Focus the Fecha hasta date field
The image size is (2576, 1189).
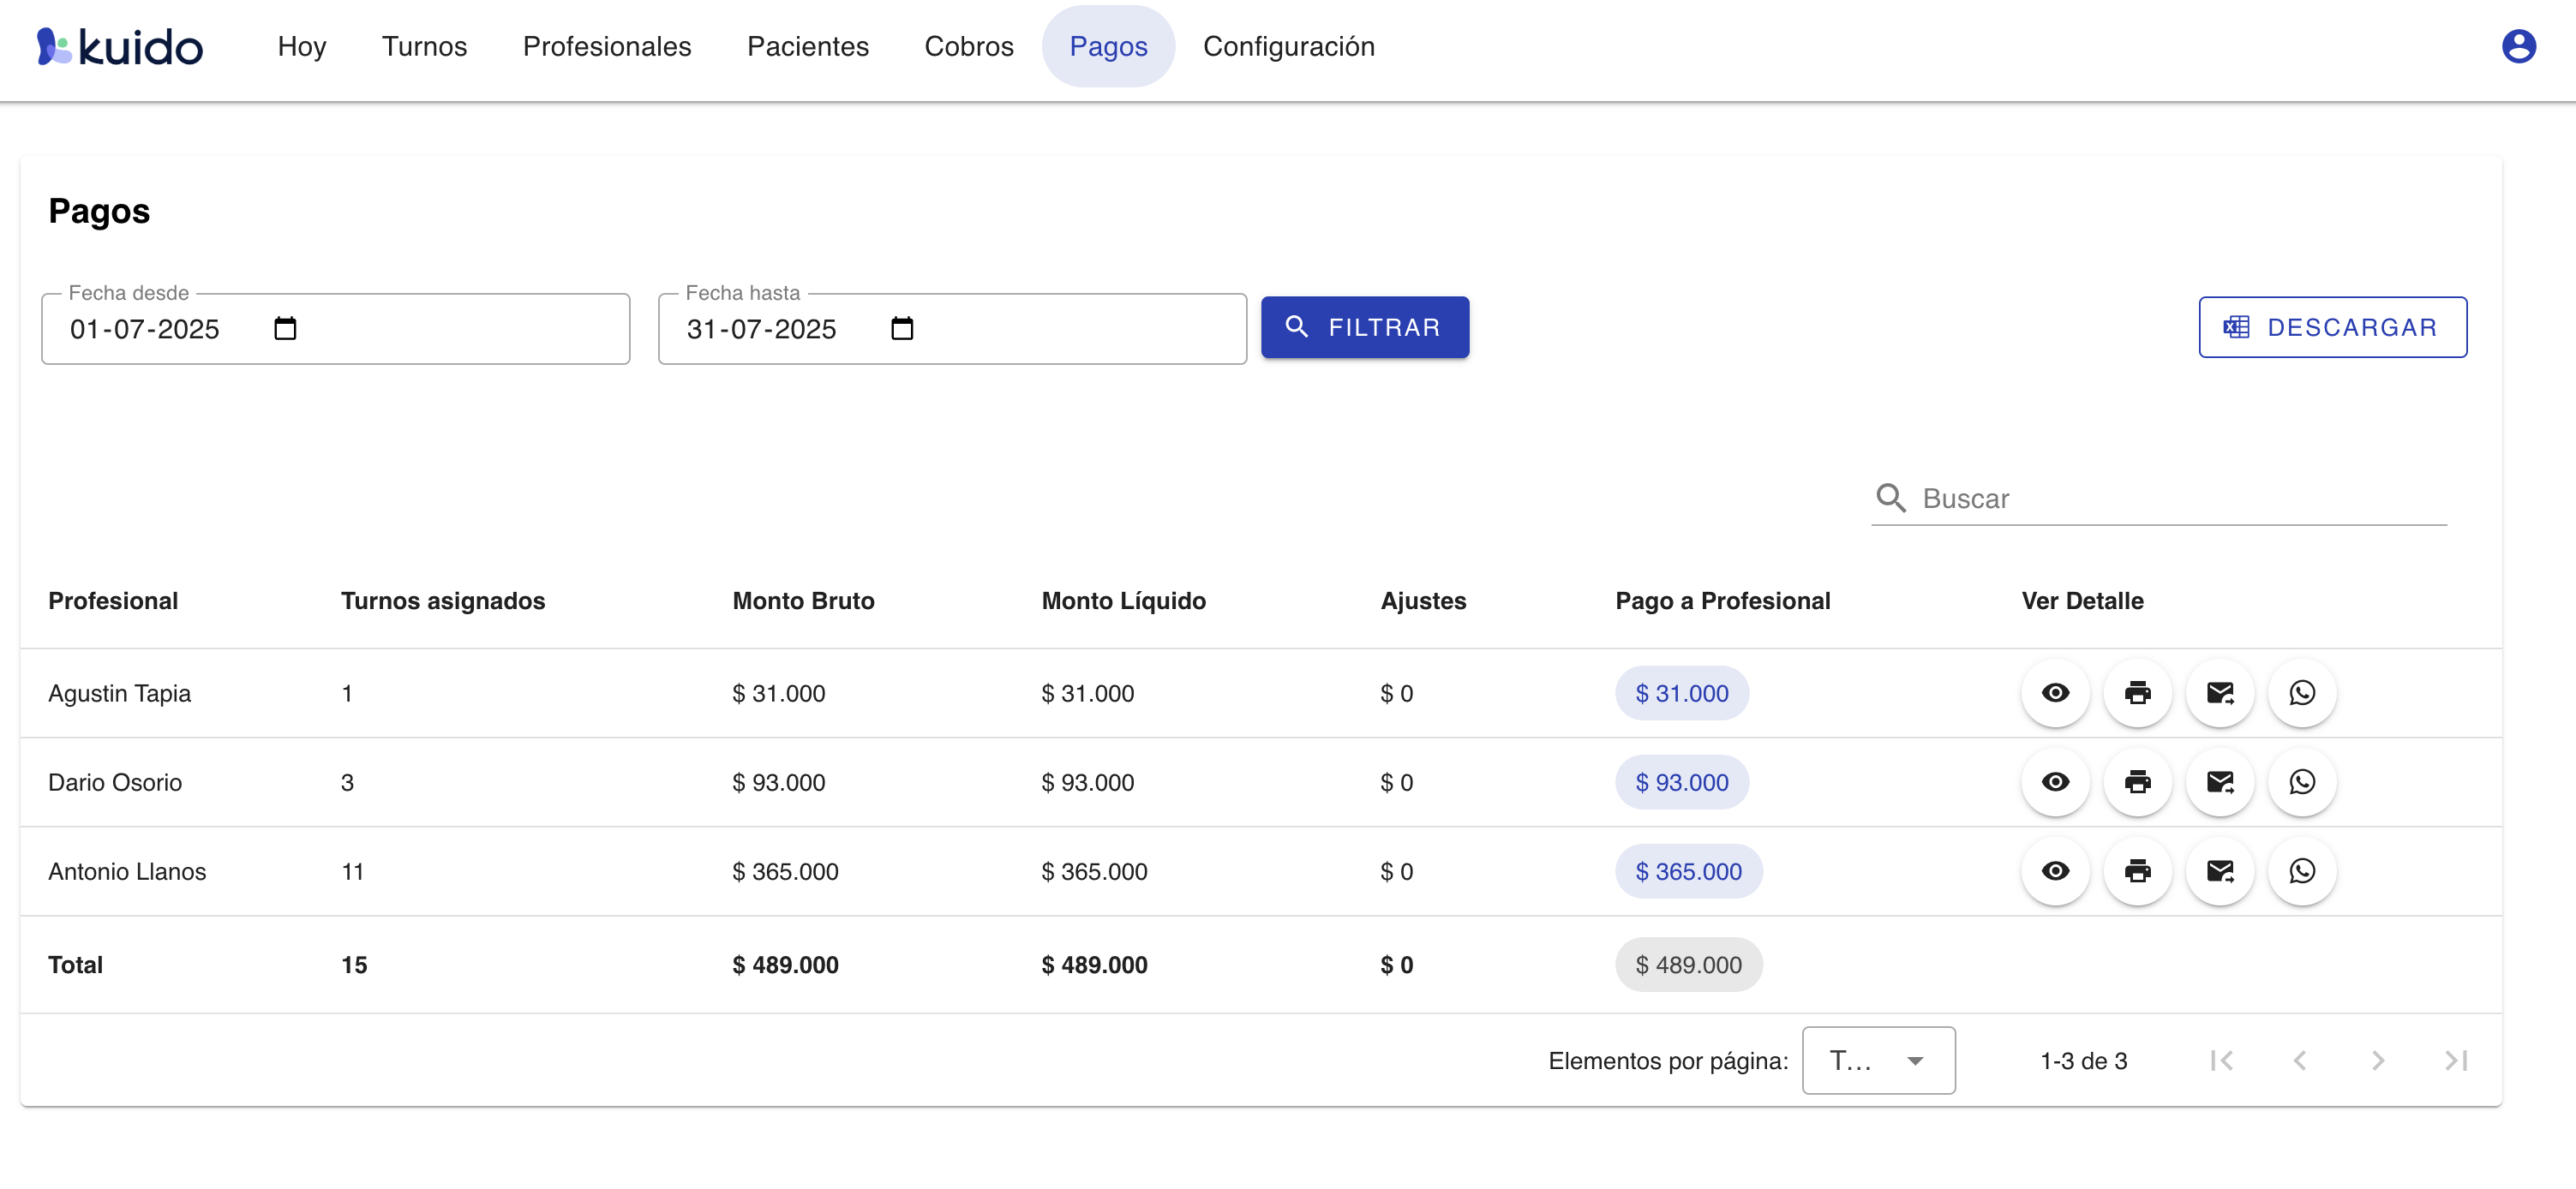click(952, 328)
